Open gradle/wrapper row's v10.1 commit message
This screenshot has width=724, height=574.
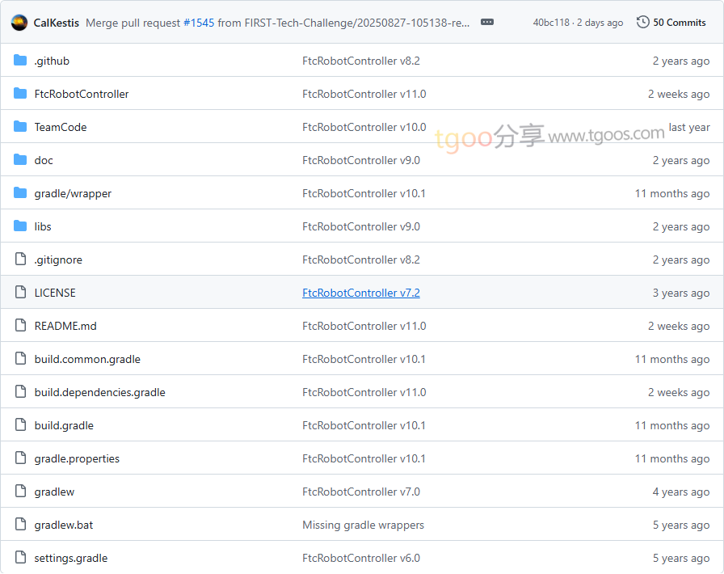[364, 194]
